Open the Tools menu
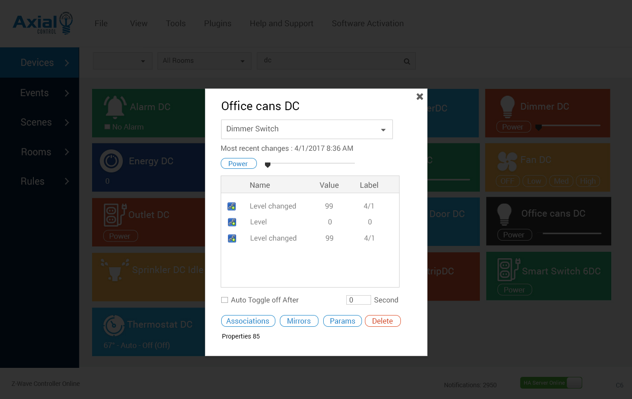This screenshot has height=399, width=632. (176, 23)
